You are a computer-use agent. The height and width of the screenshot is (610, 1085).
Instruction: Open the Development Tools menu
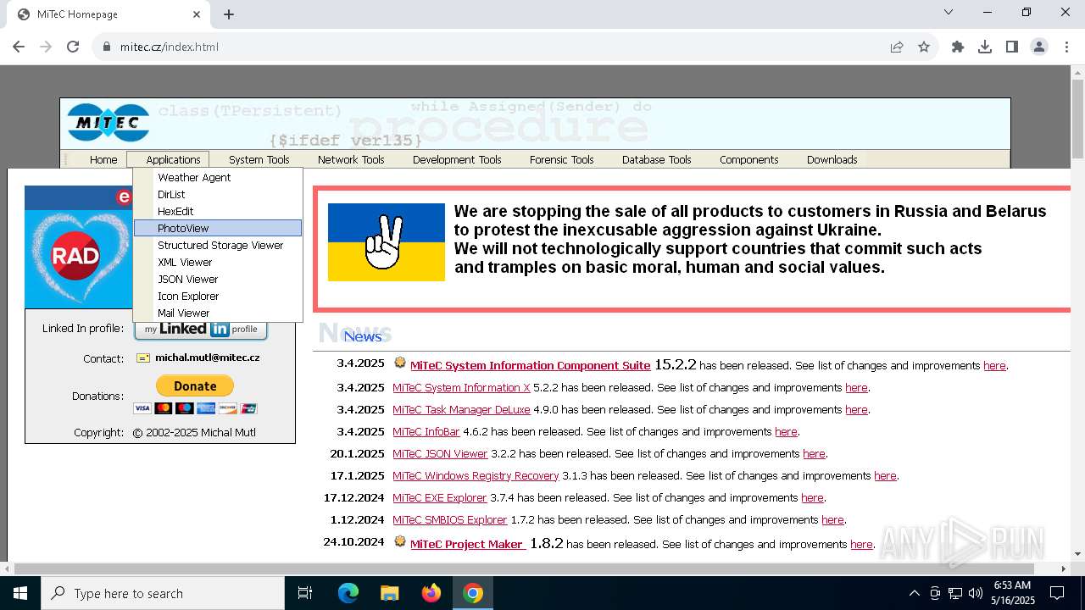pos(457,159)
